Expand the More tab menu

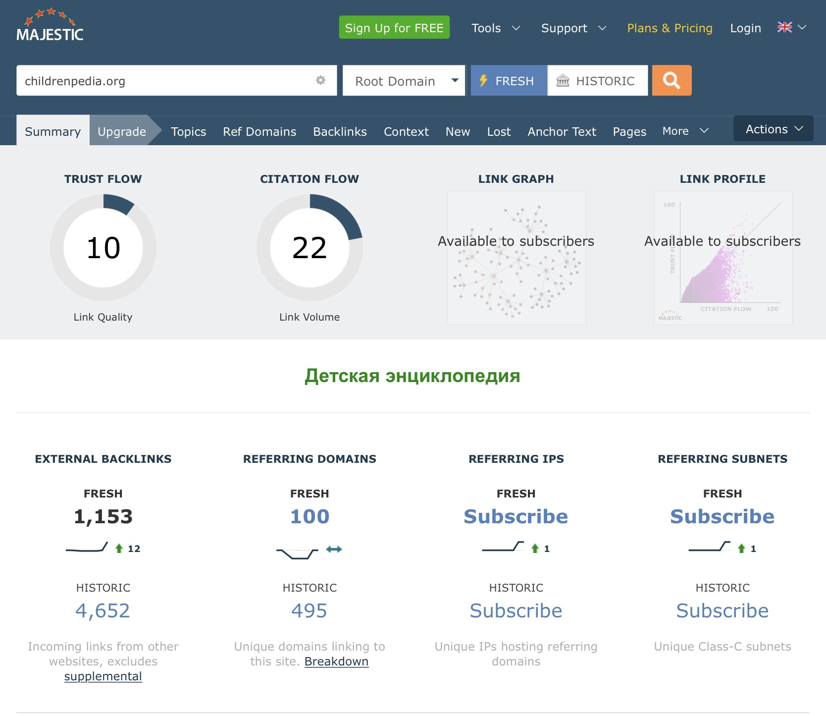(x=685, y=131)
